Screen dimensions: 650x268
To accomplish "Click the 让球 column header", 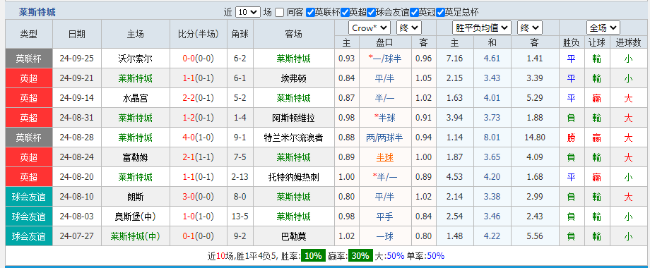I will pyautogui.click(x=596, y=42).
